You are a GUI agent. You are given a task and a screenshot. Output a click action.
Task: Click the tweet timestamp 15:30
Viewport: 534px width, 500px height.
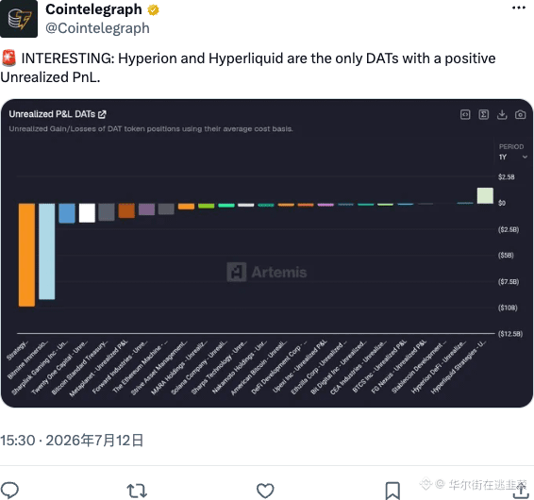(x=18, y=440)
